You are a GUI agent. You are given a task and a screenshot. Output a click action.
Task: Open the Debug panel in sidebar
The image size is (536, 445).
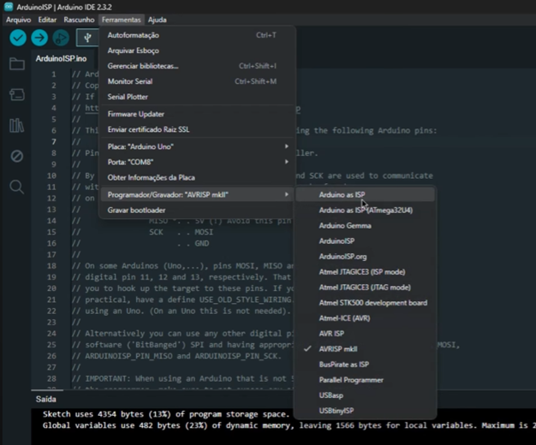(16, 156)
